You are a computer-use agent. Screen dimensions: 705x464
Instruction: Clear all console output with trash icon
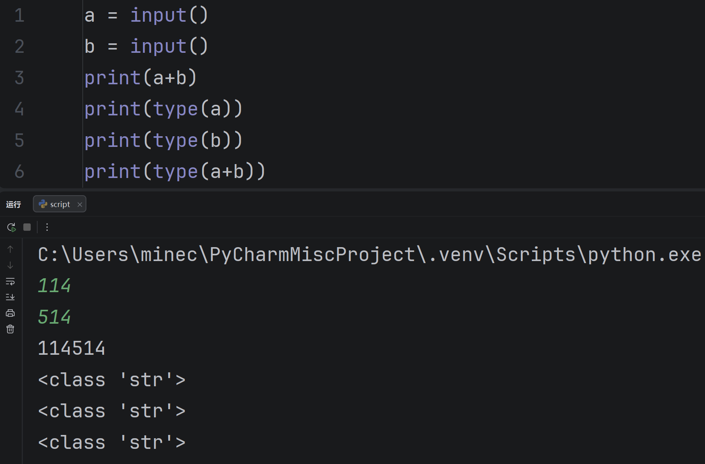point(10,329)
